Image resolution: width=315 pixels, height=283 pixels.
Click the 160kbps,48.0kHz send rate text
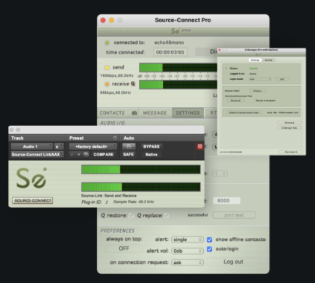pyautogui.click(x=117, y=76)
